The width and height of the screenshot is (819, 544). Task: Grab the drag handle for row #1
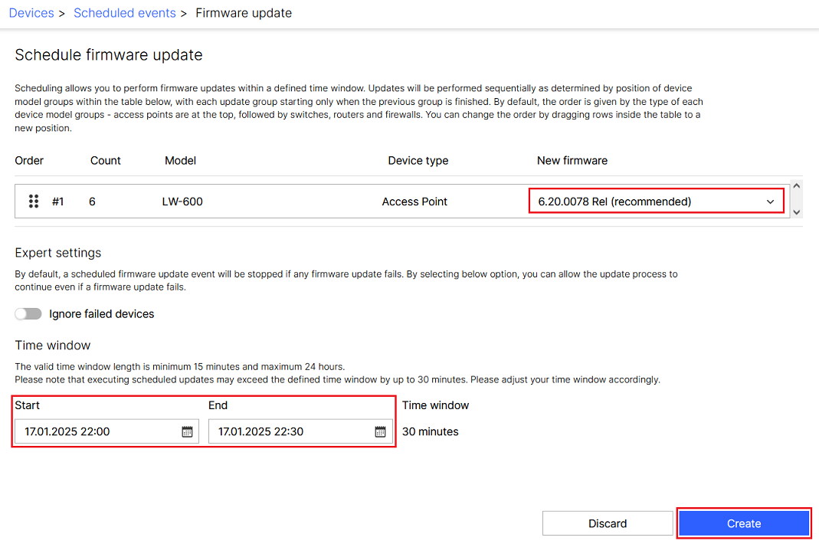34,202
